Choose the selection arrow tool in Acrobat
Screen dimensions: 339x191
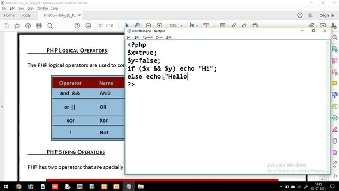click(x=127, y=25)
